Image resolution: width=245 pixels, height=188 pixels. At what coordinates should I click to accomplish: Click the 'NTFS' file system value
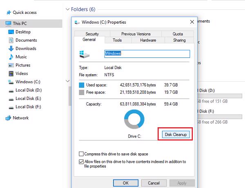(109, 75)
